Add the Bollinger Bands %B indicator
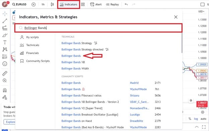This screenshot has height=131, width=209. coord(73,62)
